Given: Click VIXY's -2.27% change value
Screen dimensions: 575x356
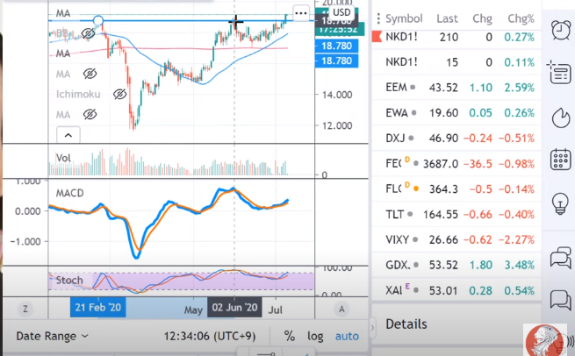Looking at the screenshot, I should [516, 239].
